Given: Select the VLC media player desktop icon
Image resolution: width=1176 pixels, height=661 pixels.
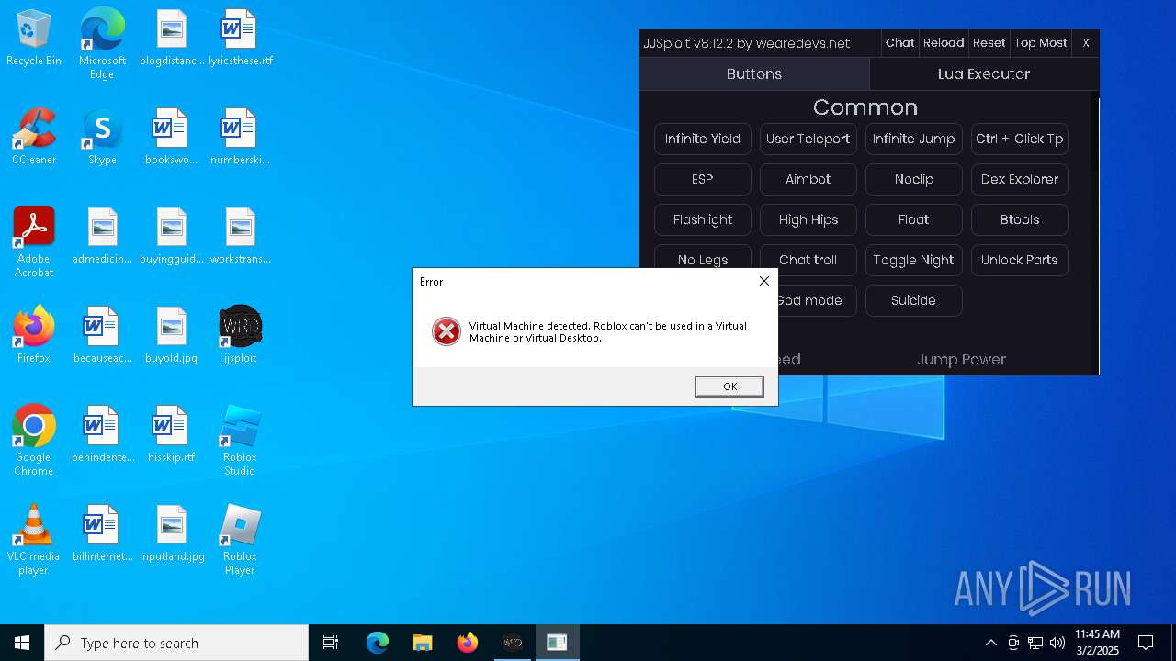Looking at the screenshot, I should click(x=34, y=540).
